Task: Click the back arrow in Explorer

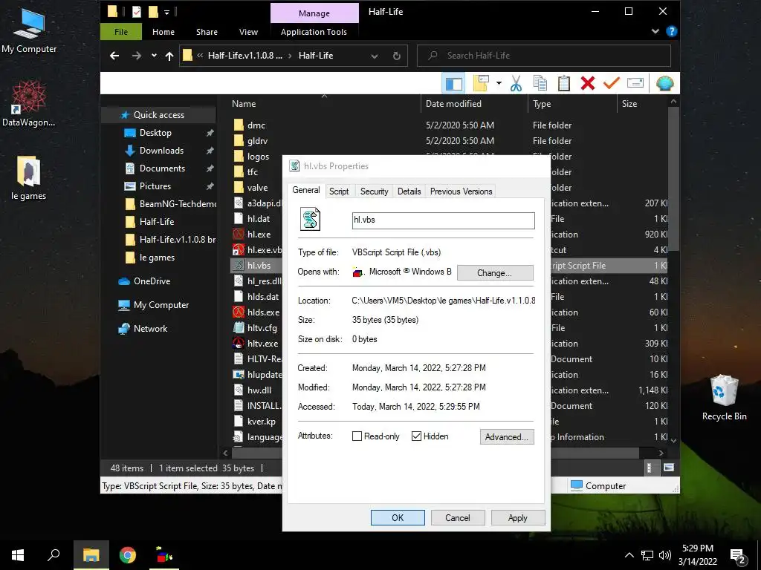Action: 114,56
